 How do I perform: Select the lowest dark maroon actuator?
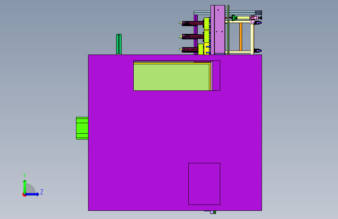pyautogui.click(x=189, y=49)
